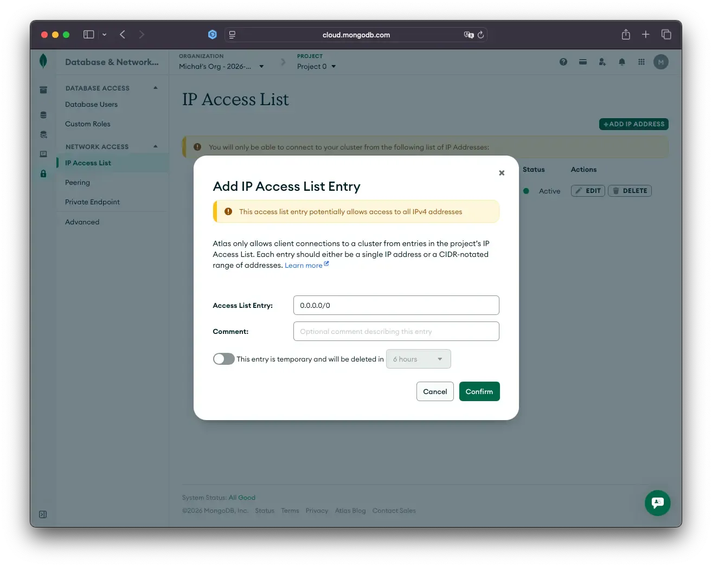This screenshot has width=712, height=567.
Task: Open Database Users in sidebar
Action: click(91, 104)
